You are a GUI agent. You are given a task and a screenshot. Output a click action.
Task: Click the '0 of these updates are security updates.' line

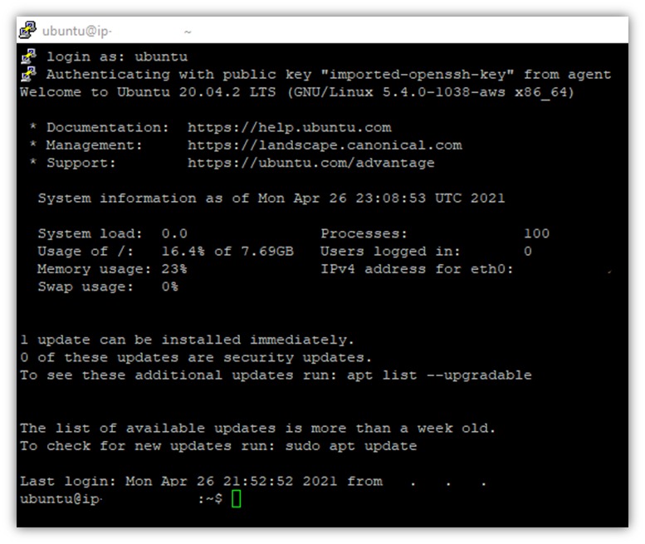click(196, 357)
